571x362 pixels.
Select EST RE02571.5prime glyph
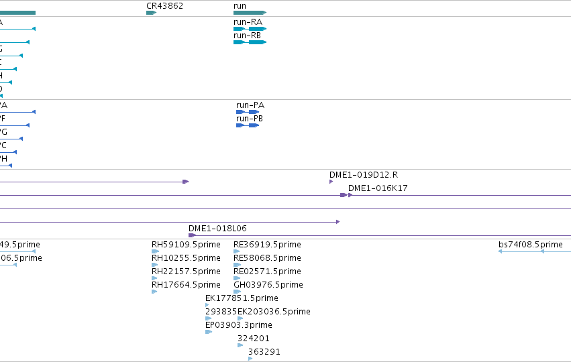(237, 278)
